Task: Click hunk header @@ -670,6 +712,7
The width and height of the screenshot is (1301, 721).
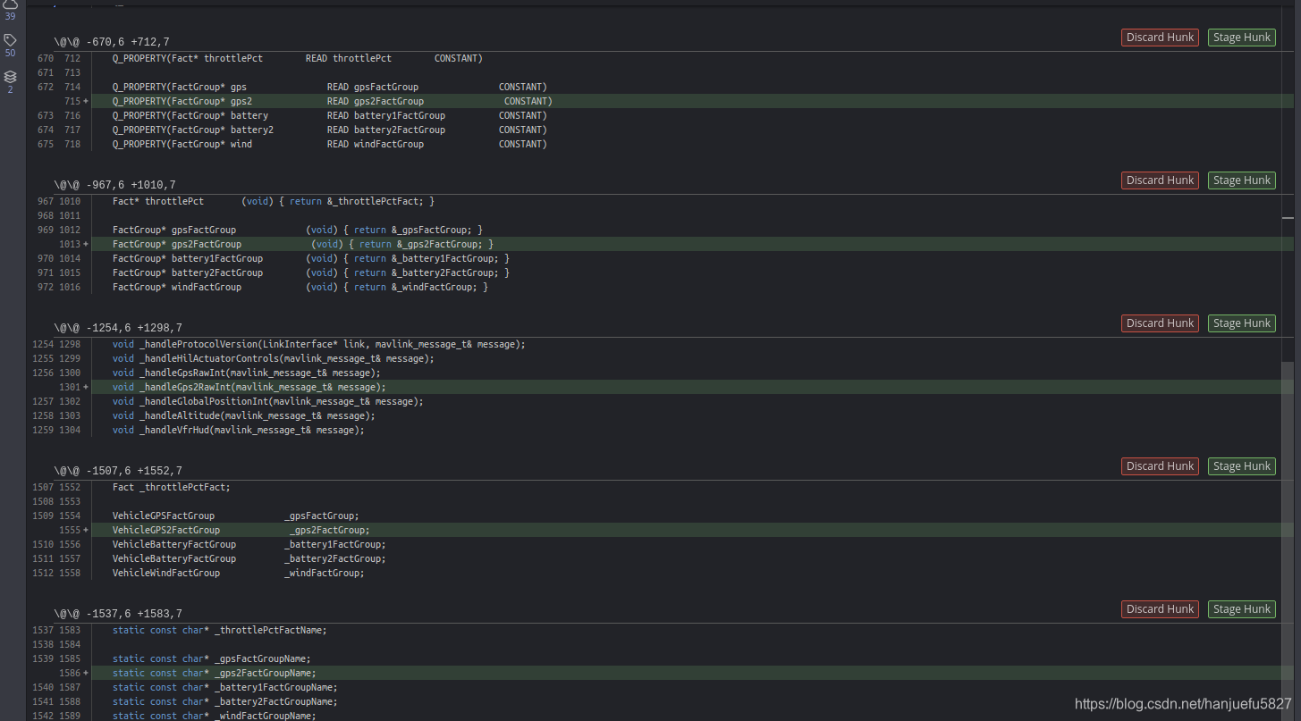Action: (111, 42)
